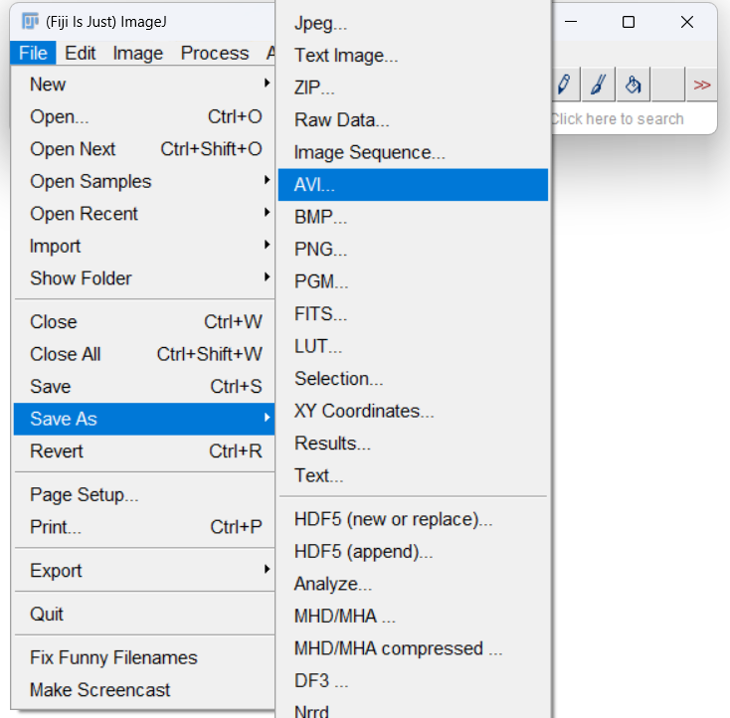Save as Analyze...
The width and height of the screenshot is (730, 718).
(413, 584)
